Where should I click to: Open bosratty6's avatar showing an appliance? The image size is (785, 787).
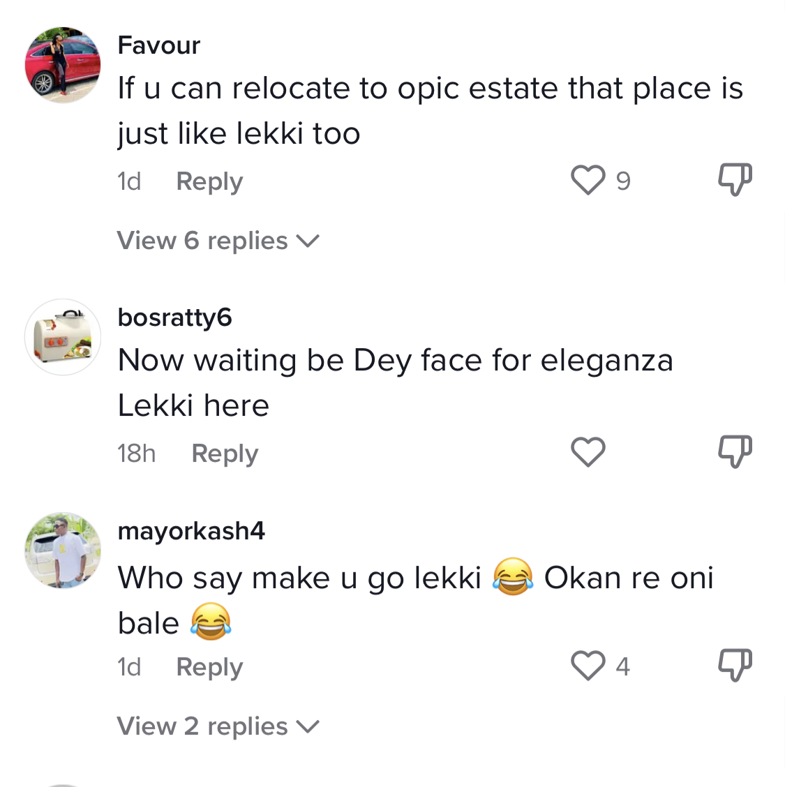point(63,337)
